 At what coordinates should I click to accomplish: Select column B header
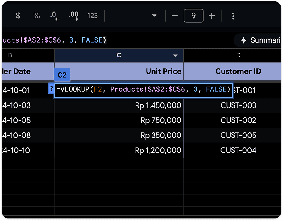(28, 55)
